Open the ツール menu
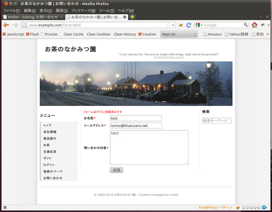Viewport: 272px width, 212px height. click(106, 11)
